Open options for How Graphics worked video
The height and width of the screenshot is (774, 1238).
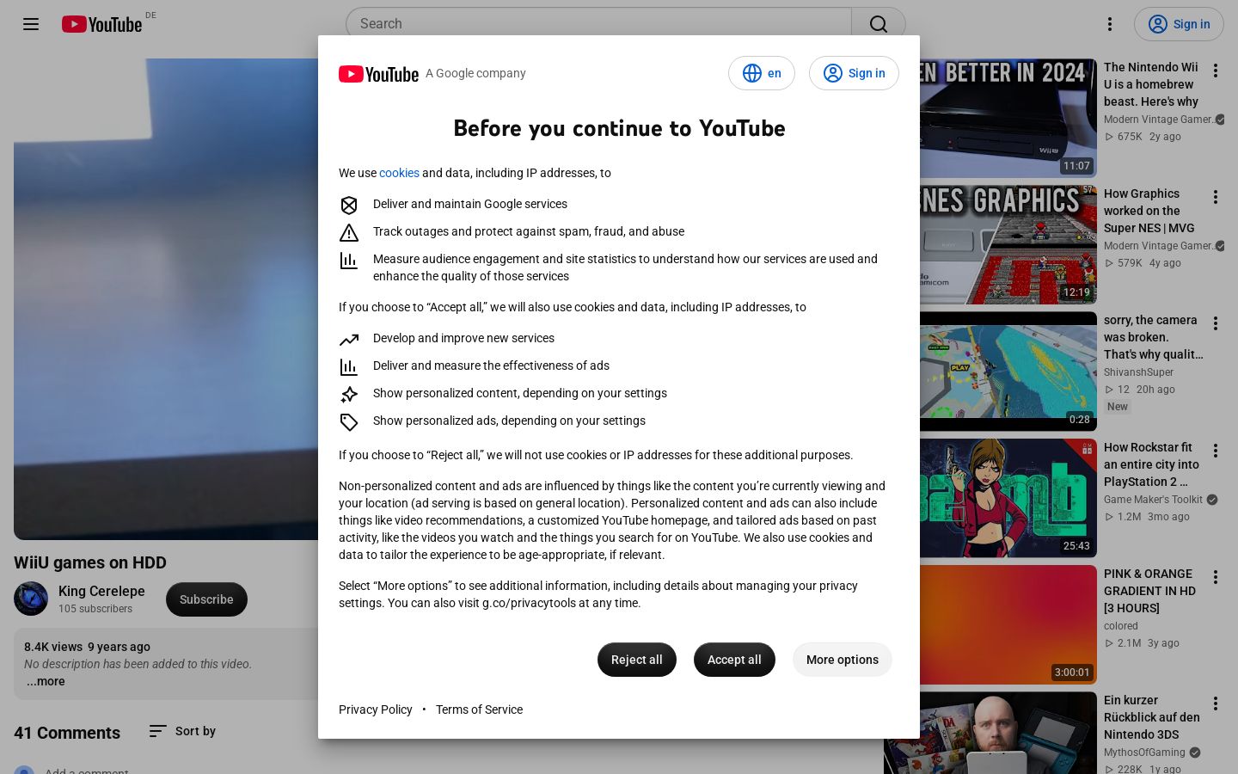pyautogui.click(x=1216, y=197)
